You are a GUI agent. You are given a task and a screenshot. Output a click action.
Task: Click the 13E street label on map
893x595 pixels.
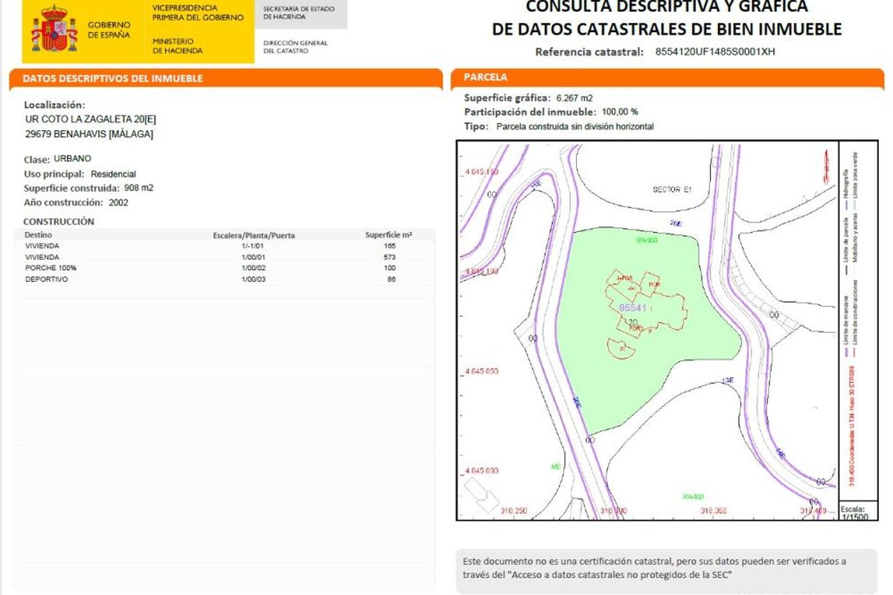click(x=727, y=381)
